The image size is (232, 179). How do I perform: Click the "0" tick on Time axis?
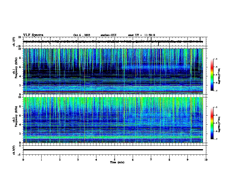point(23,160)
